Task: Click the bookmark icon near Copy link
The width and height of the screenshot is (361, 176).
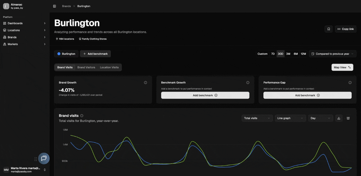Action: coord(329,29)
